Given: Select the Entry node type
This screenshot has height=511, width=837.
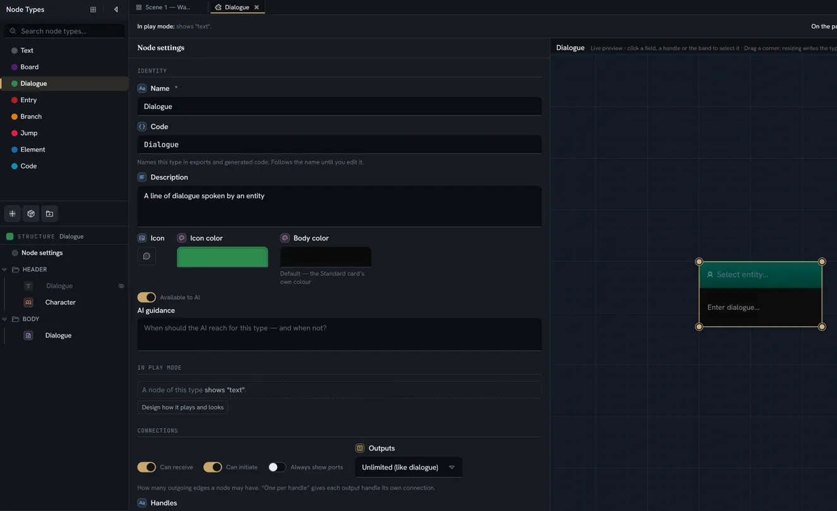Looking at the screenshot, I should point(64,100).
